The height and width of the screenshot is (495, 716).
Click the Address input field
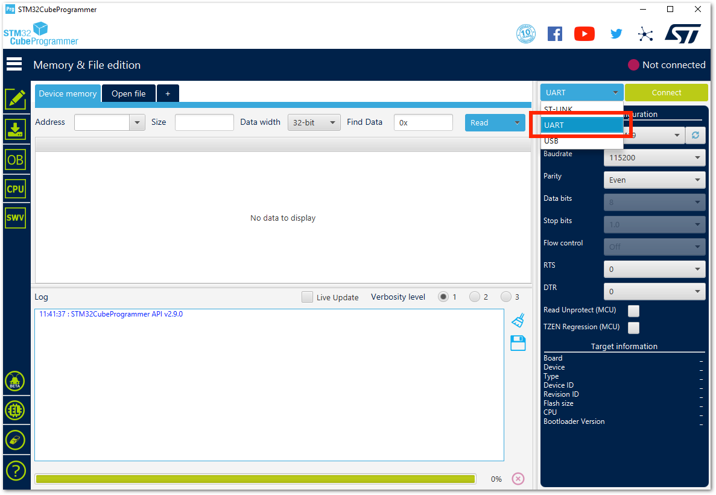[102, 122]
